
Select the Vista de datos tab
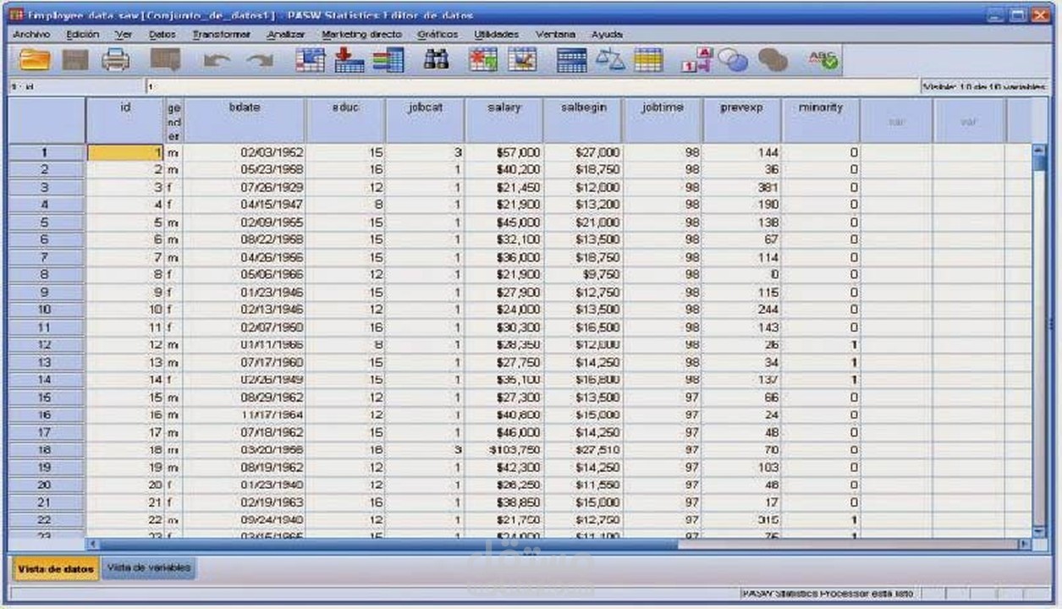54,569
